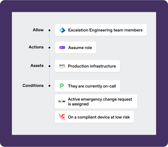Click the bullet node next to Actions

(x=49, y=48)
